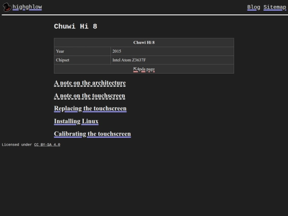This screenshot has width=288, height=216.
Task: Click the 2015 value cell
Action: [x=172, y=51]
